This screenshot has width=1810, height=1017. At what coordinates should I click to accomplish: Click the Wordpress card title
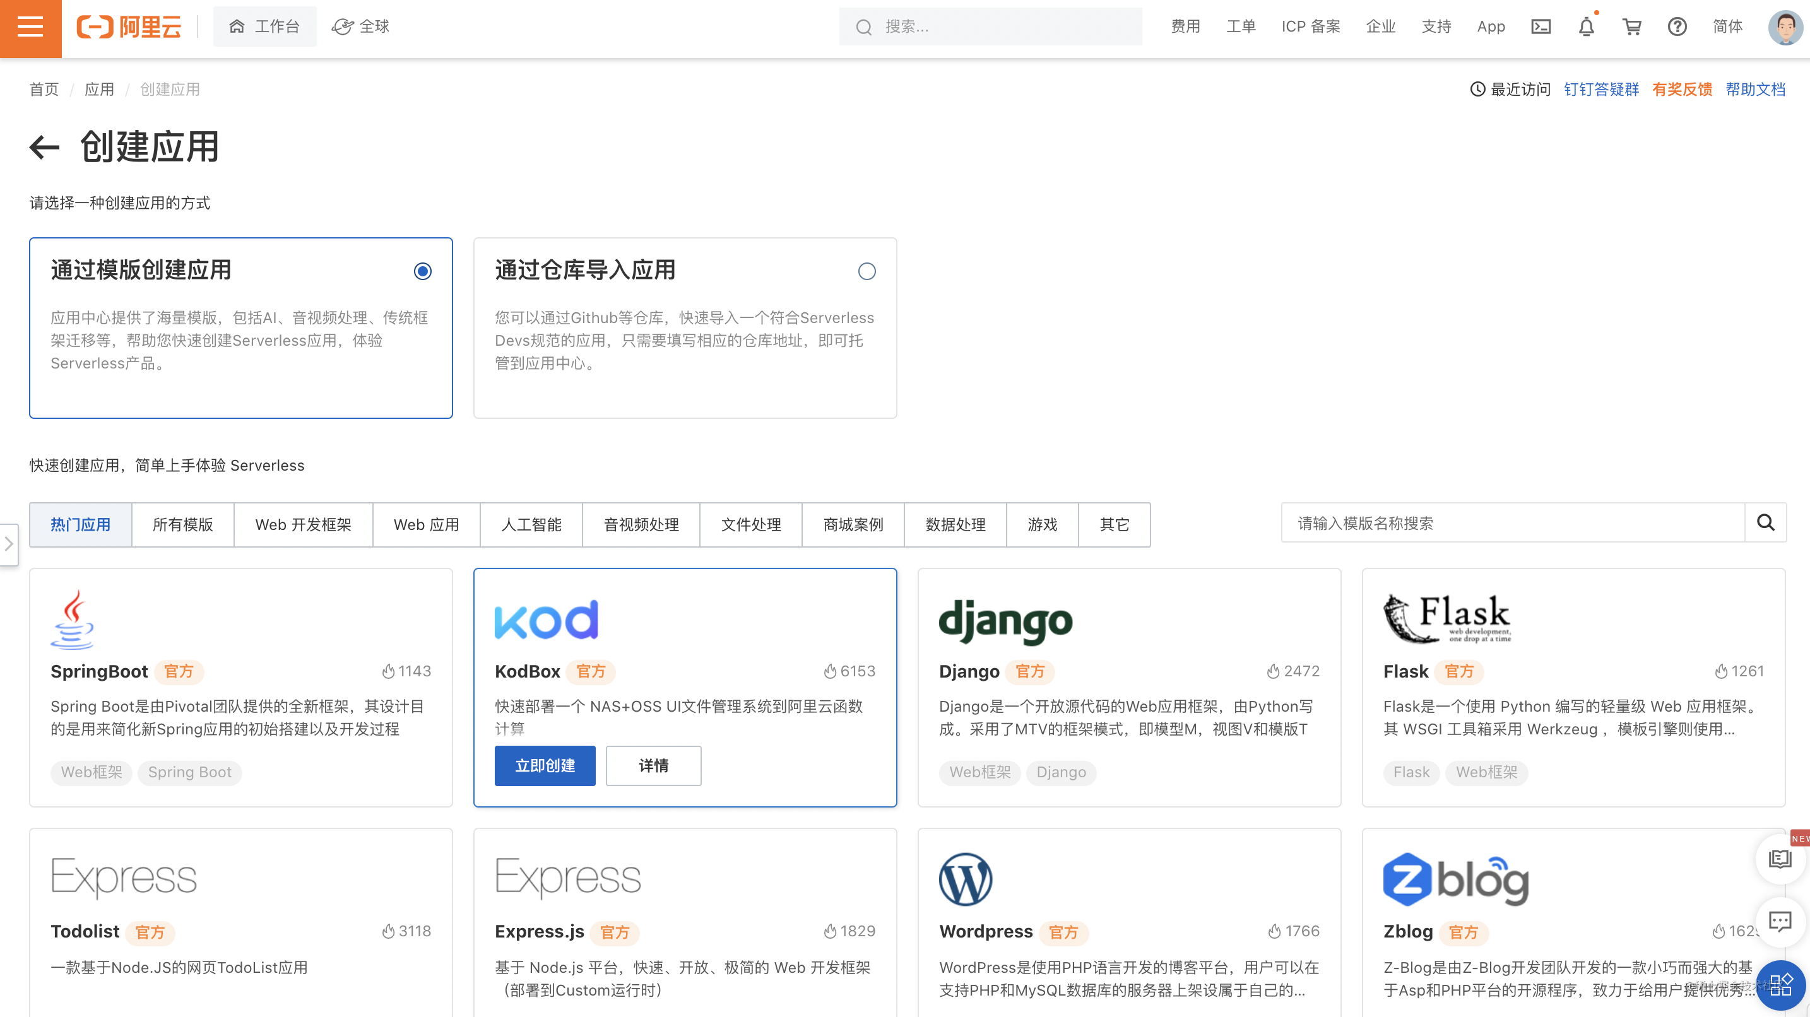986,931
